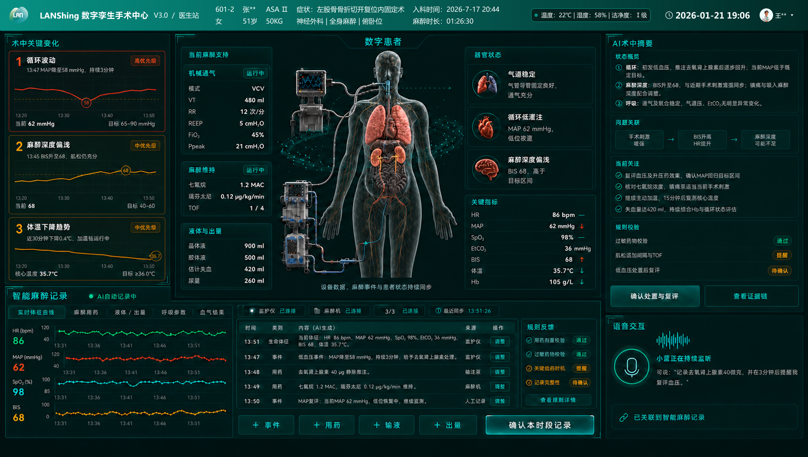
Task: Click the 68 marker on BIS depth chart
Action: tap(125, 170)
